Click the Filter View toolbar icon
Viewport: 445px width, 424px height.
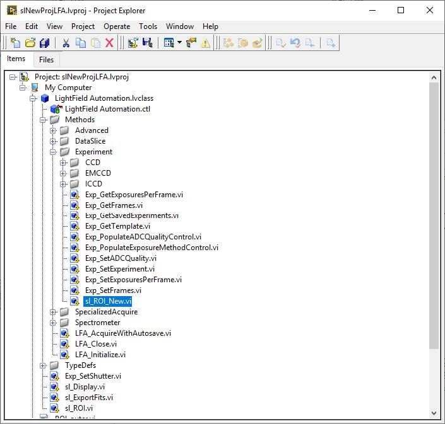(169, 43)
